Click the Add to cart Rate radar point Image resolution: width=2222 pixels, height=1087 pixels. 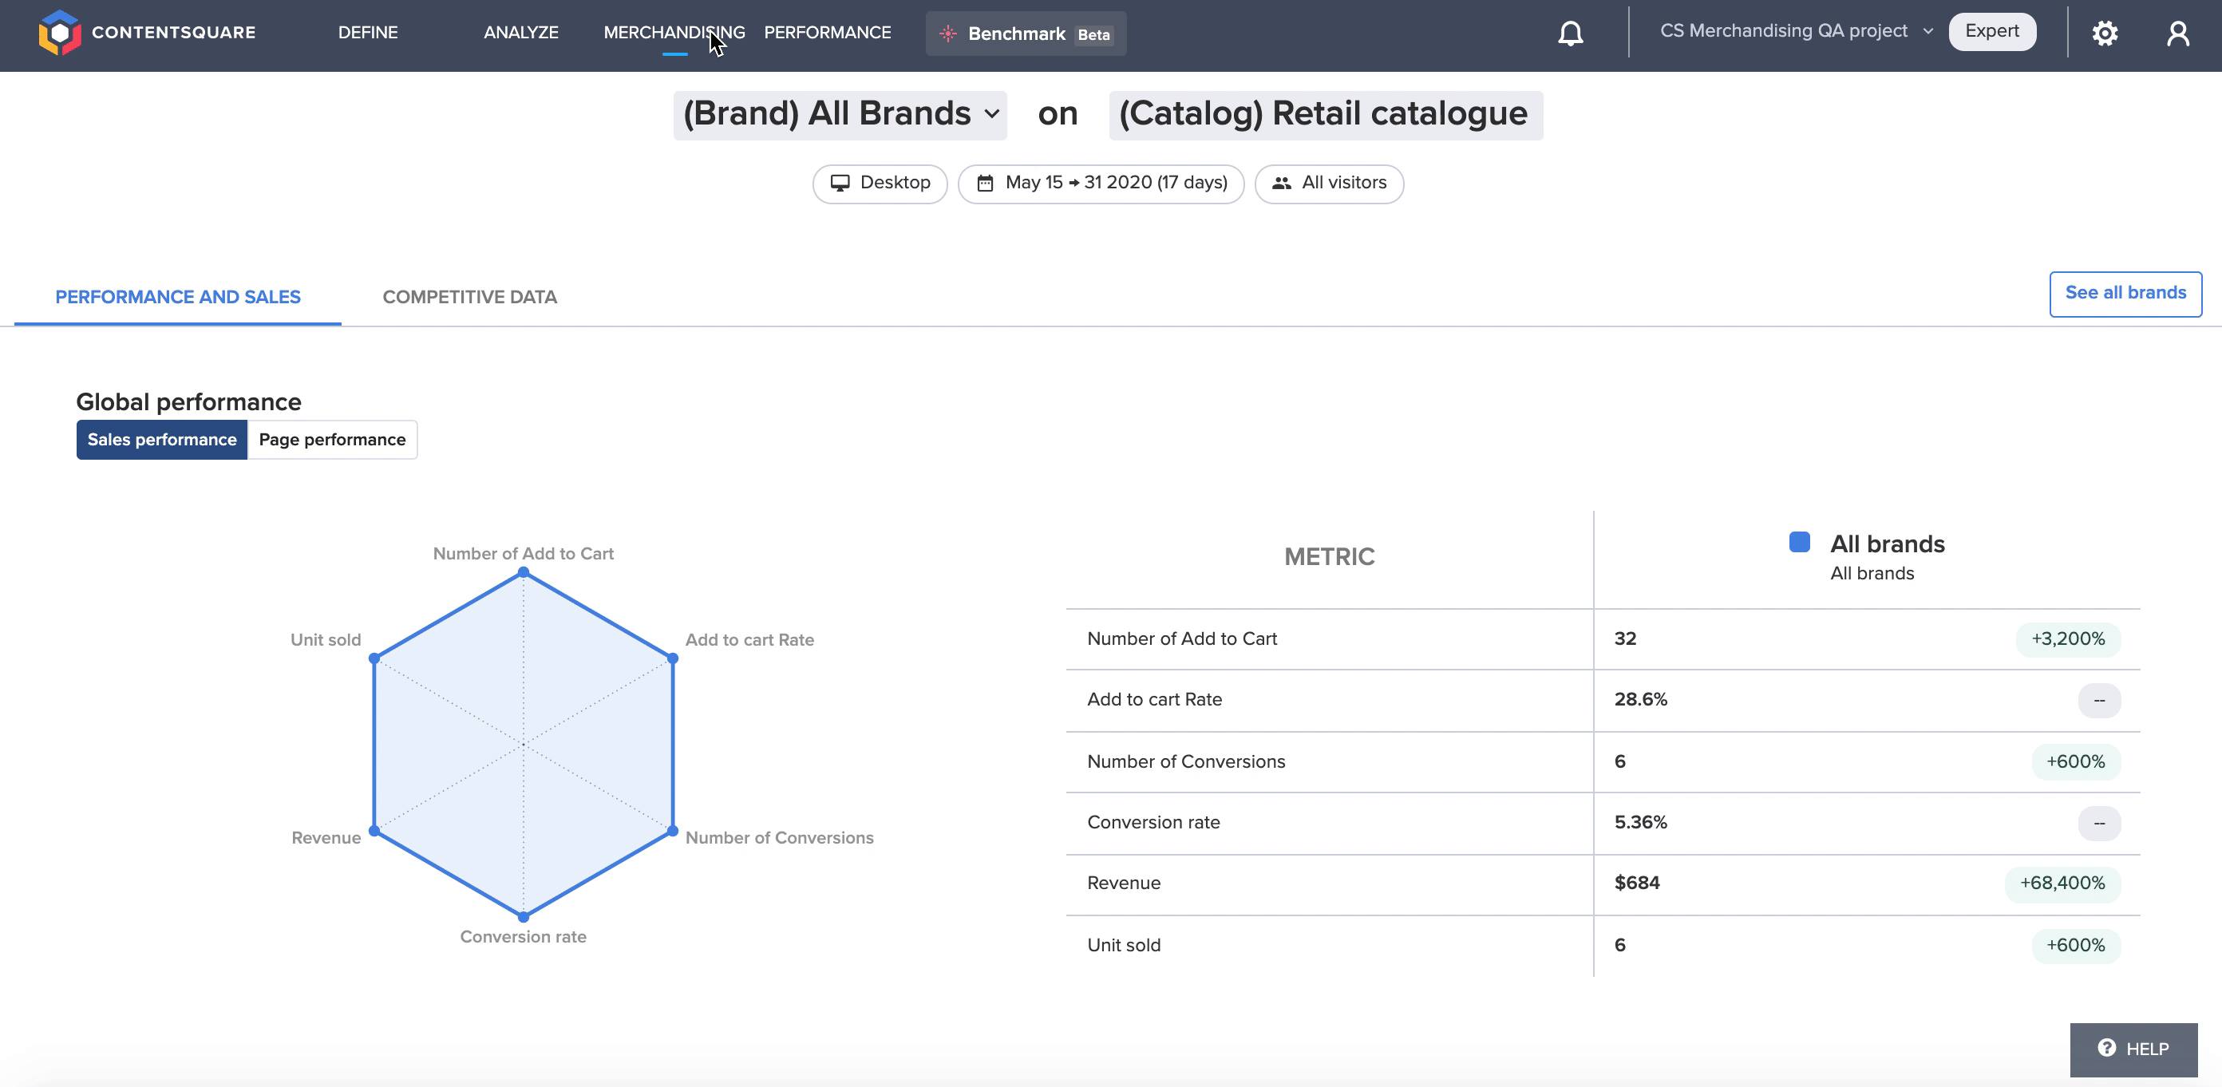click(673, 658)
